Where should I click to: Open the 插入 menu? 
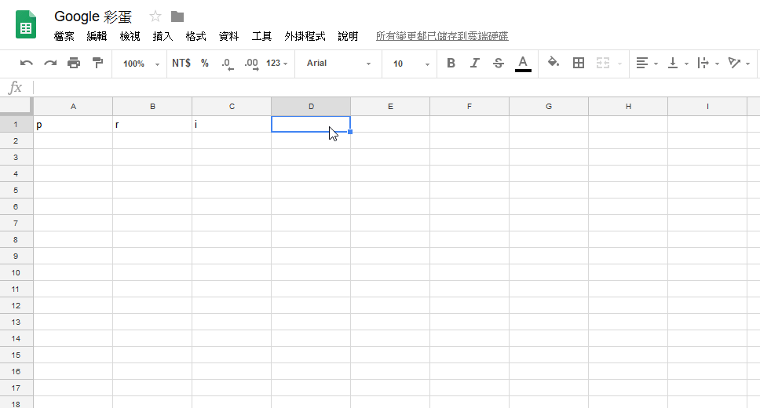click(163, 36)
